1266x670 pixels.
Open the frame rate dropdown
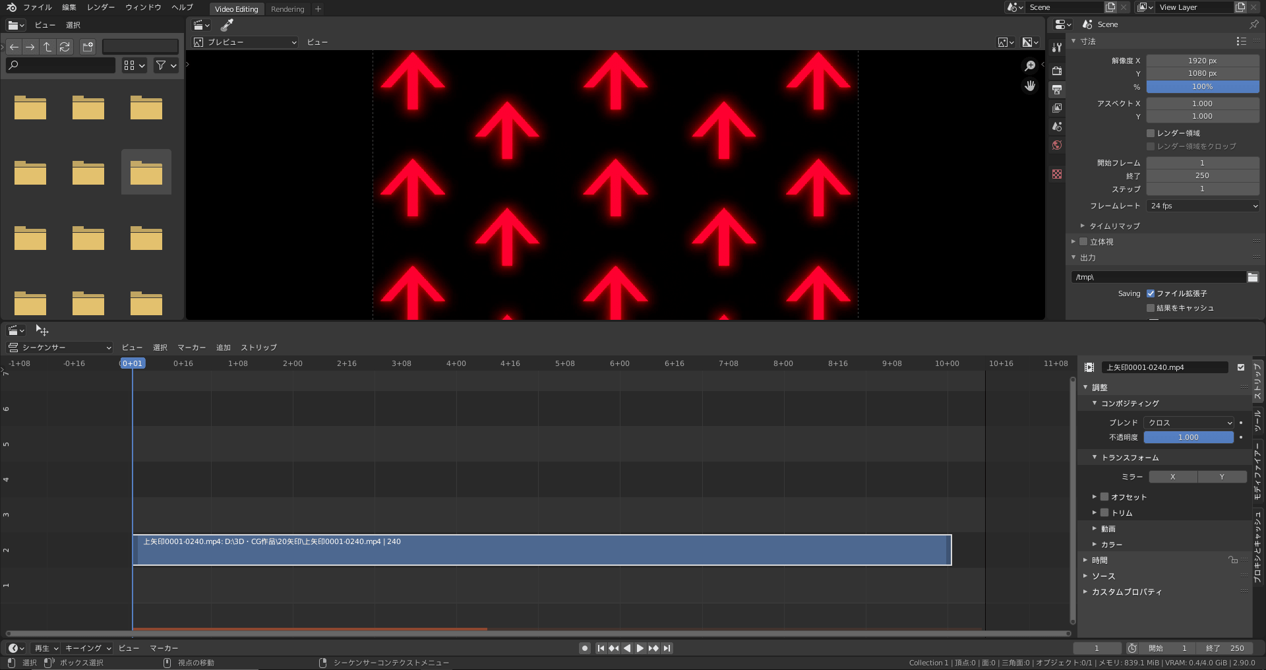[x=1203, y=206]
